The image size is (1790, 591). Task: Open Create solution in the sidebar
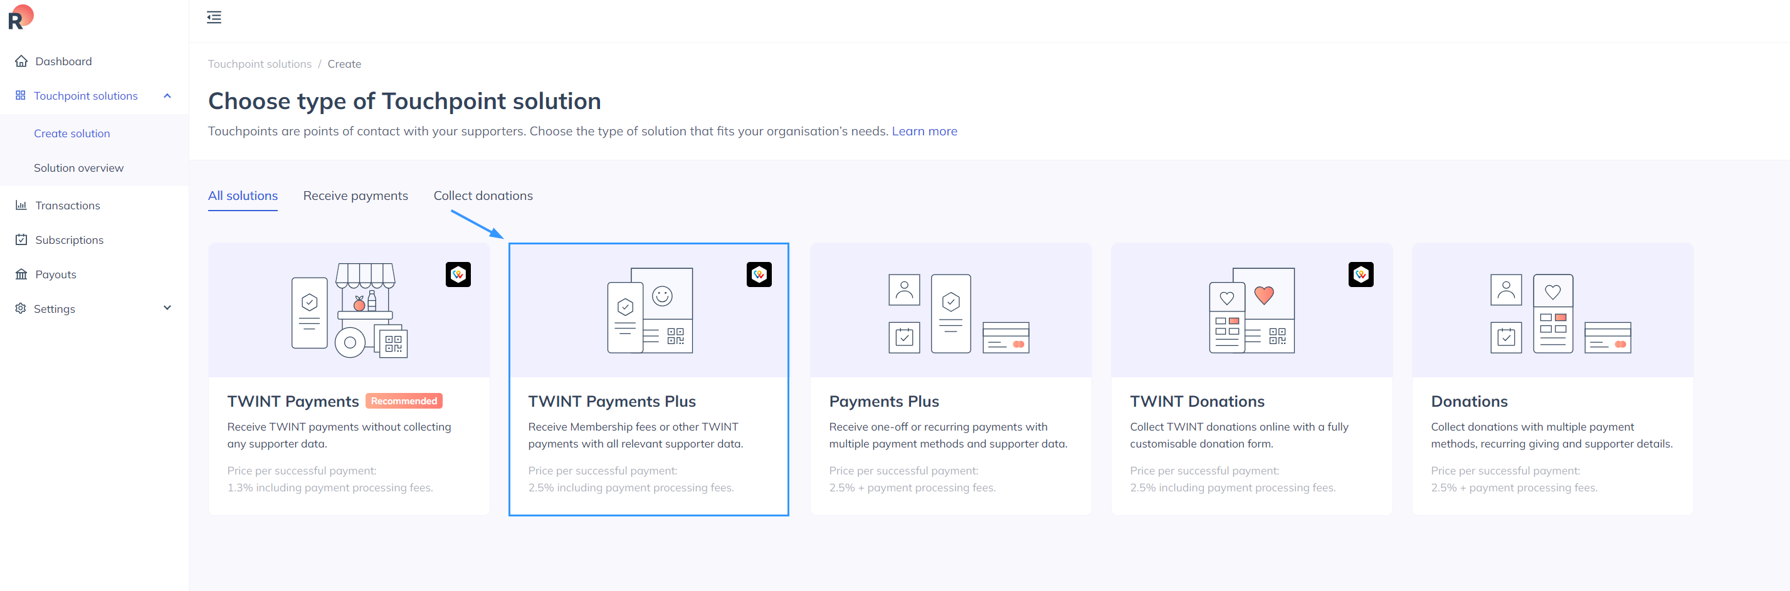click(71, 133)
